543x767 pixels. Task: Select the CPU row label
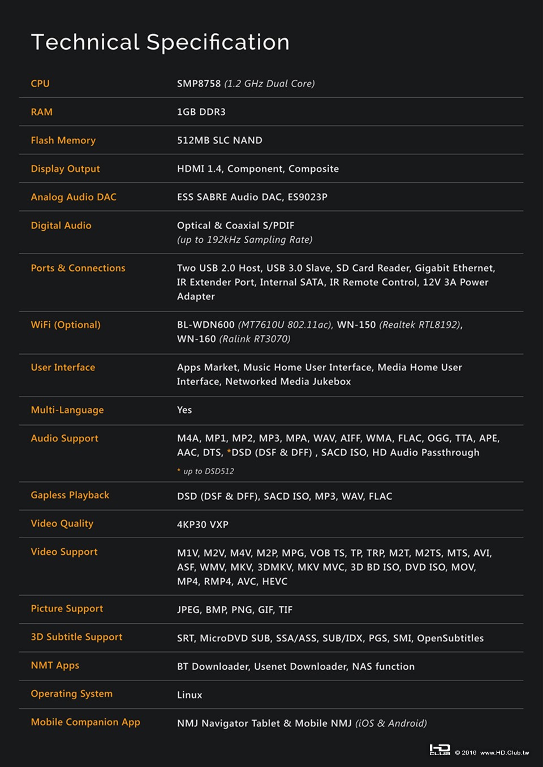pos(40,84)
